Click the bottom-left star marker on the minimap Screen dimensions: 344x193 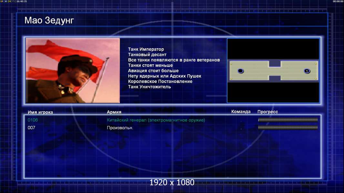[x=231, y=78]
